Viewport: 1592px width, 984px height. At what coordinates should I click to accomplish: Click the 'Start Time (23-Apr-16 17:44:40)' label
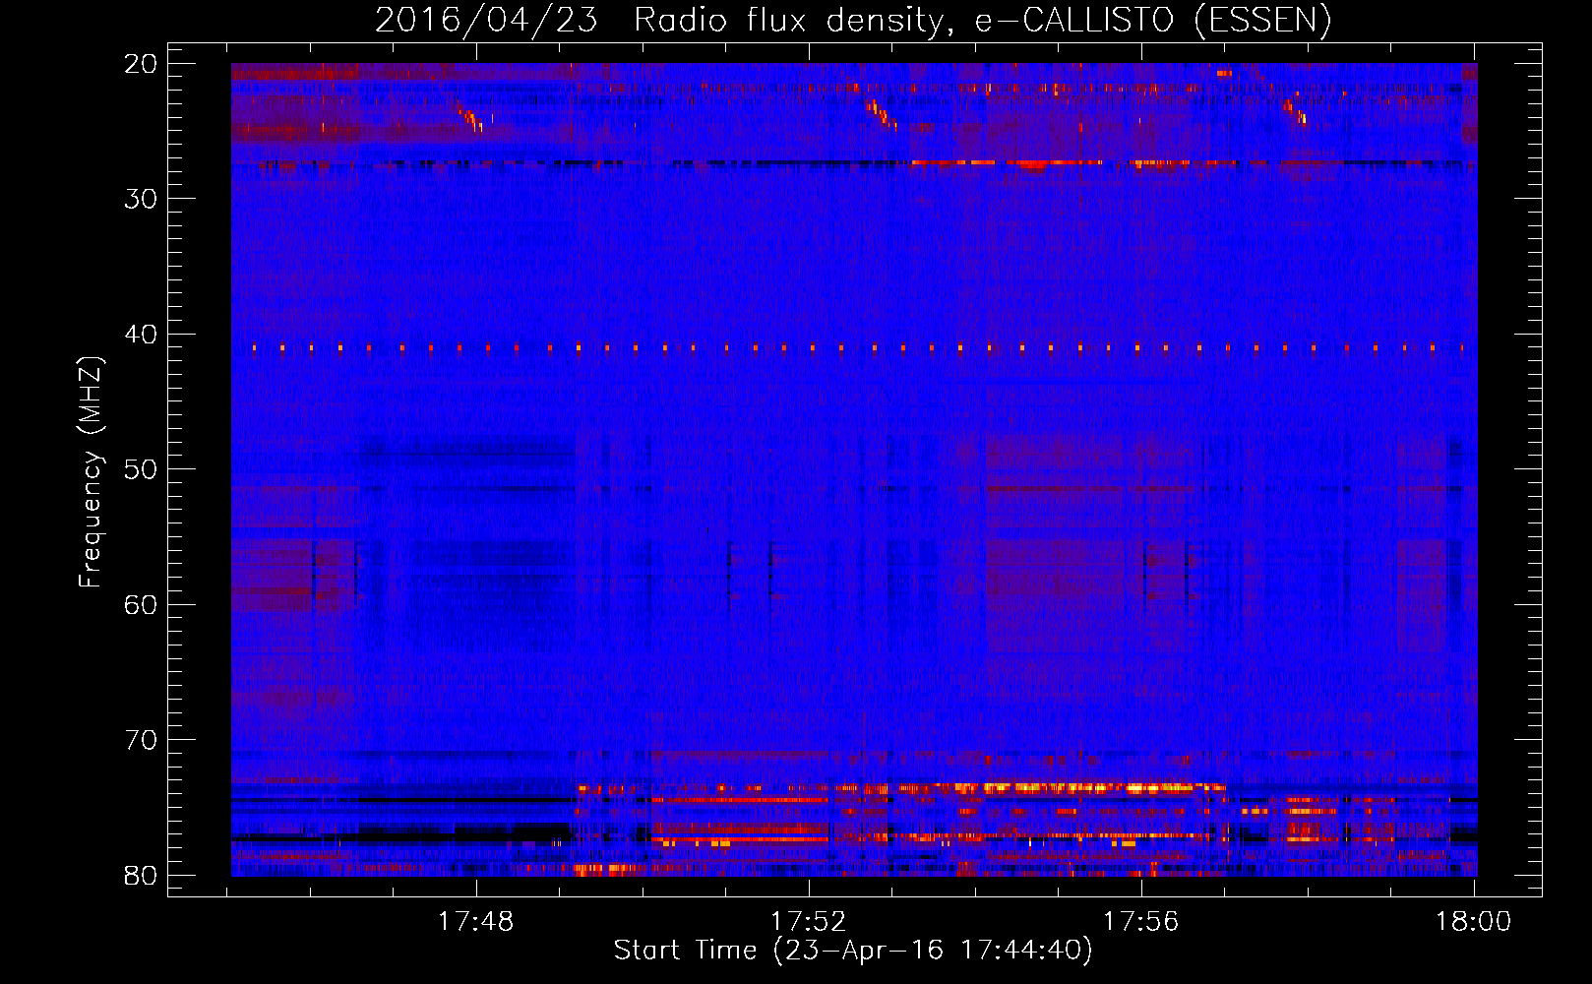coord(853,951)
